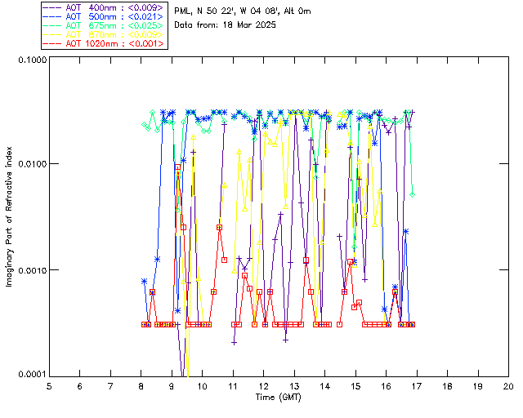The width and height of the screenshot is (523, 418).
Task: Click time axis tick label 12
Action: click(263, 386)
